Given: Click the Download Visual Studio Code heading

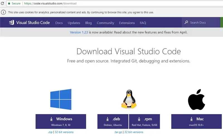Looking at the screenshot, I should point(129,51).
